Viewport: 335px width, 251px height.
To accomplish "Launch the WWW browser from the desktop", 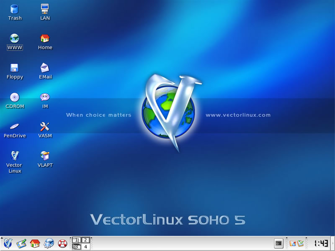I will point(14,39).
